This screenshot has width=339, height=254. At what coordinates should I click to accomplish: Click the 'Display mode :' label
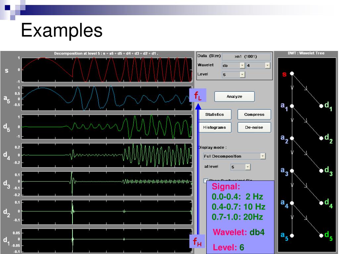212,148
